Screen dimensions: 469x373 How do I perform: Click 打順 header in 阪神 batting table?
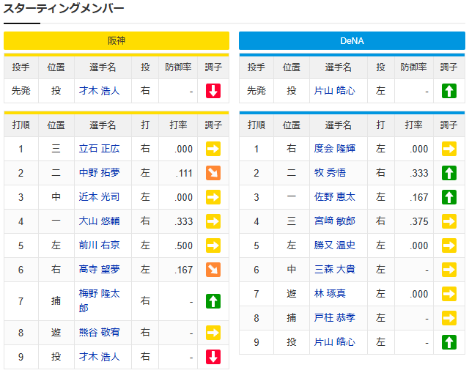21,125
